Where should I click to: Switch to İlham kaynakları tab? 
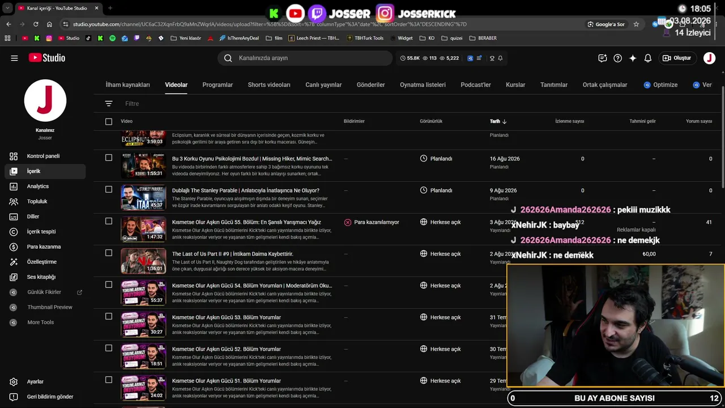(128, 85)
